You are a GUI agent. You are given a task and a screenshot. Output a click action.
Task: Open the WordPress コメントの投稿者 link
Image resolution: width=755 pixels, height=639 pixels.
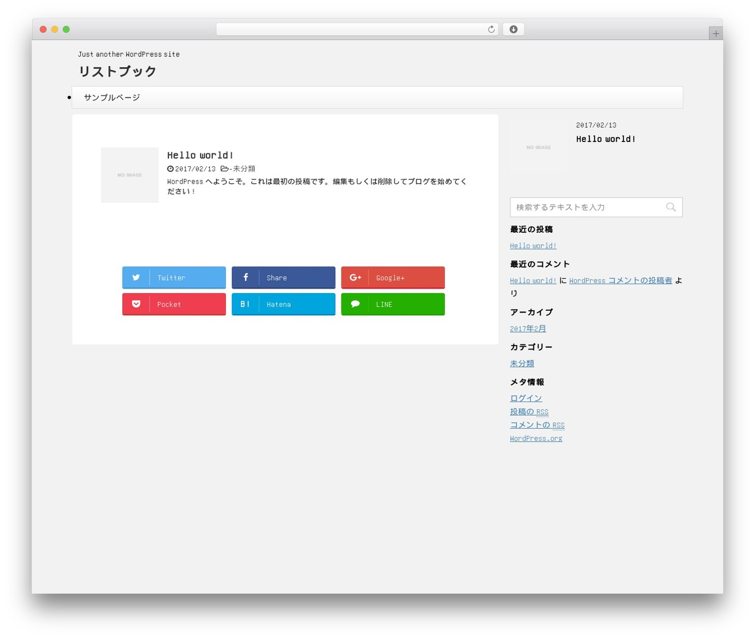tap(621, 281)
